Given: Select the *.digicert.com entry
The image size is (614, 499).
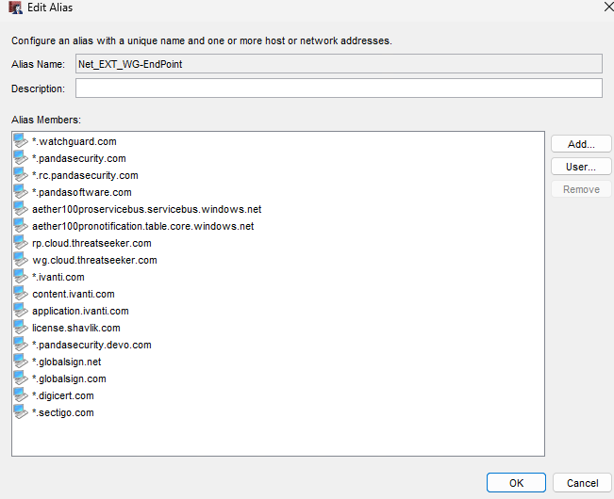Looking at the screenshot, I should pos(63,395).
